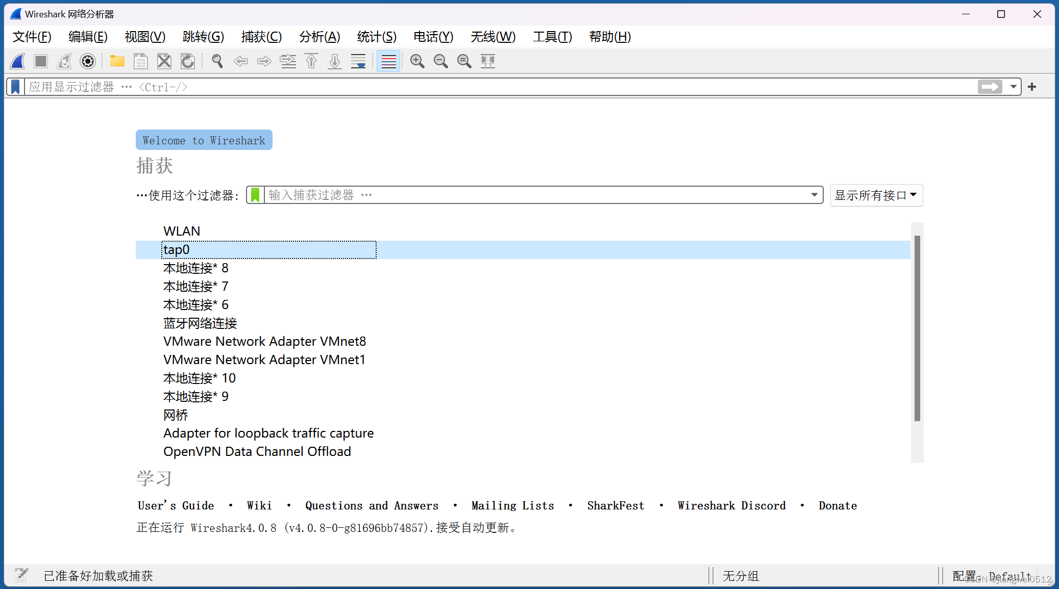
Task: Open the 编辑(E) menu
Action: pyautogui.click(x=88, y=37)
